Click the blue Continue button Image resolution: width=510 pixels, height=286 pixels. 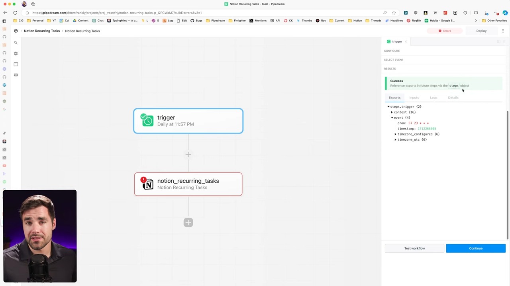tap(476, 249)
